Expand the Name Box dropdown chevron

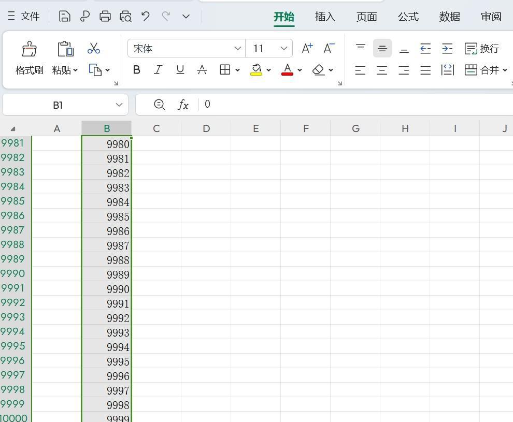coord(119,105)
